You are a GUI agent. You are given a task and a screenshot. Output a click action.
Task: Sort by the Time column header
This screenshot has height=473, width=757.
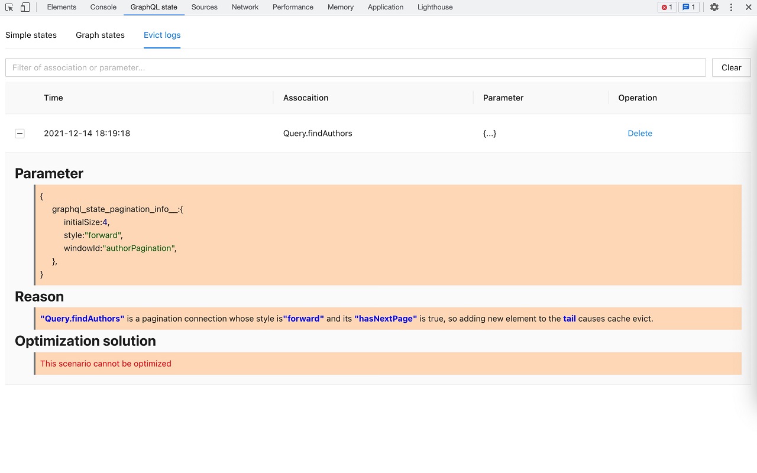point(53,98)
